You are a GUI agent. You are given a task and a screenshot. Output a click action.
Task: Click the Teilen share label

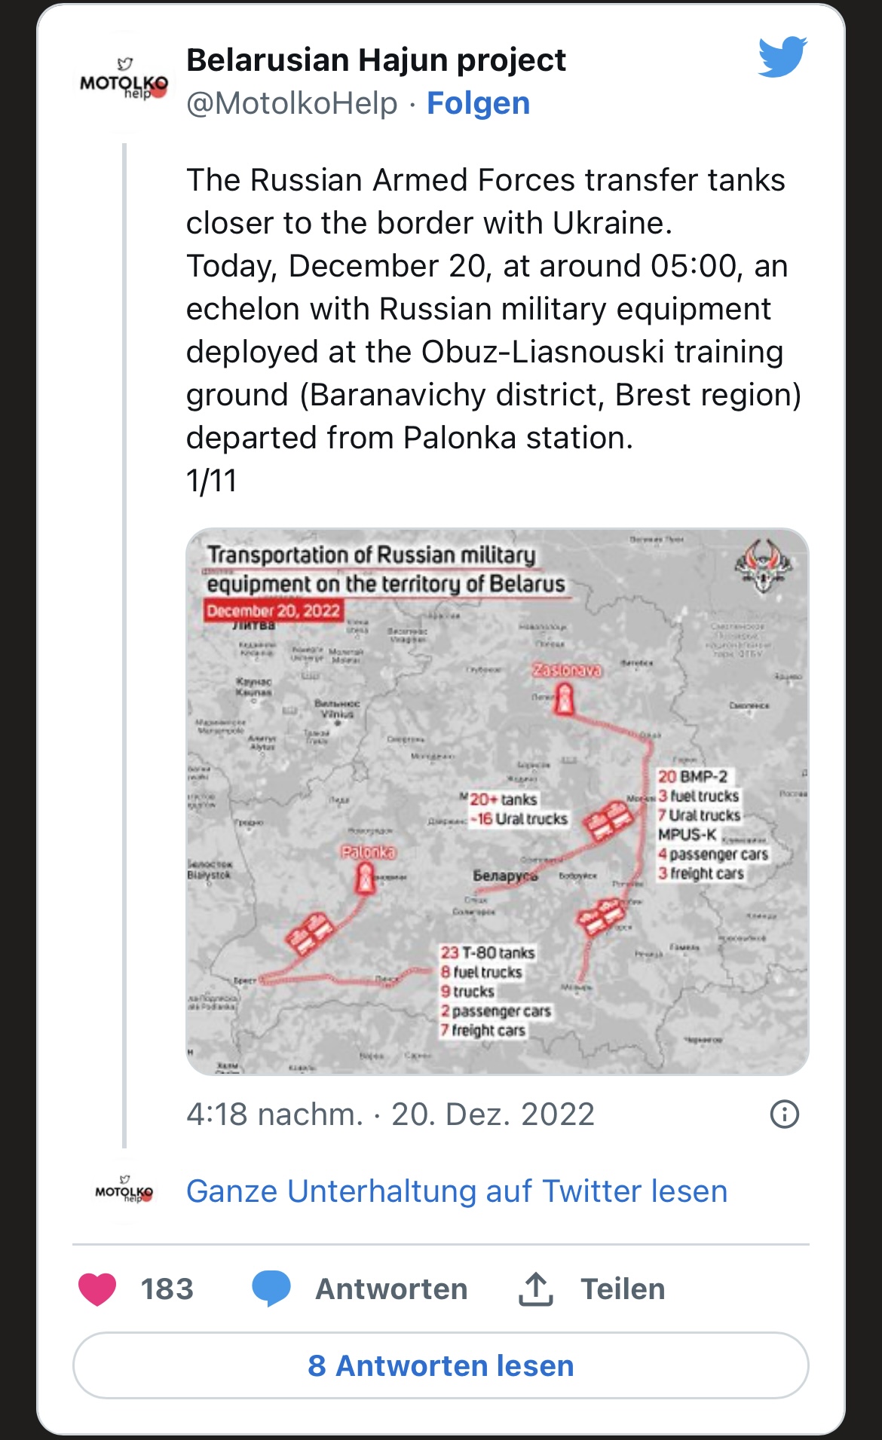(x=623, y=1289)
